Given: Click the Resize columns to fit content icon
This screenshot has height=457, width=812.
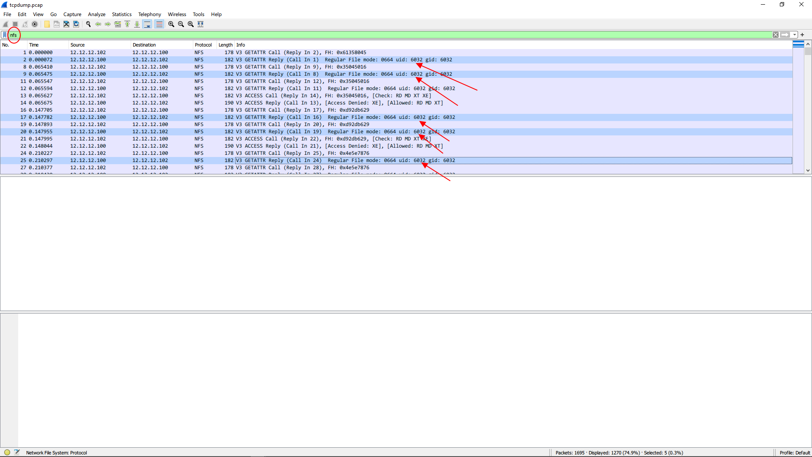Looking at the screenshot, I should 200,24.
